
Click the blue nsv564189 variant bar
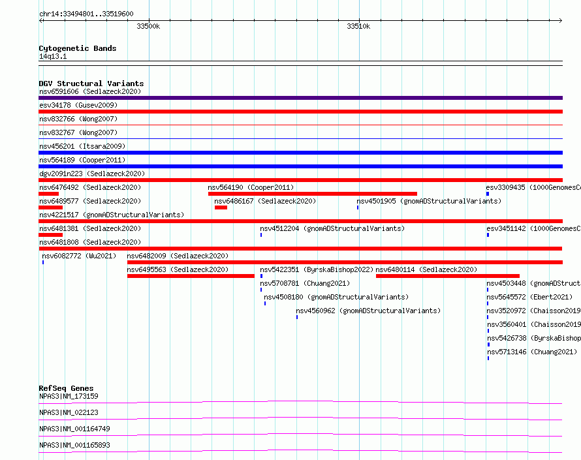click(x=300, y=166)
